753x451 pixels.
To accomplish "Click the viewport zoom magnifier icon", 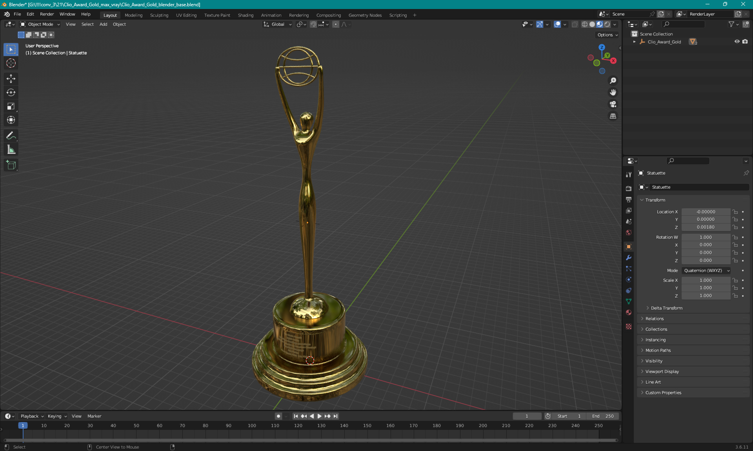I will pyautogui.click(x=613, y=81).
